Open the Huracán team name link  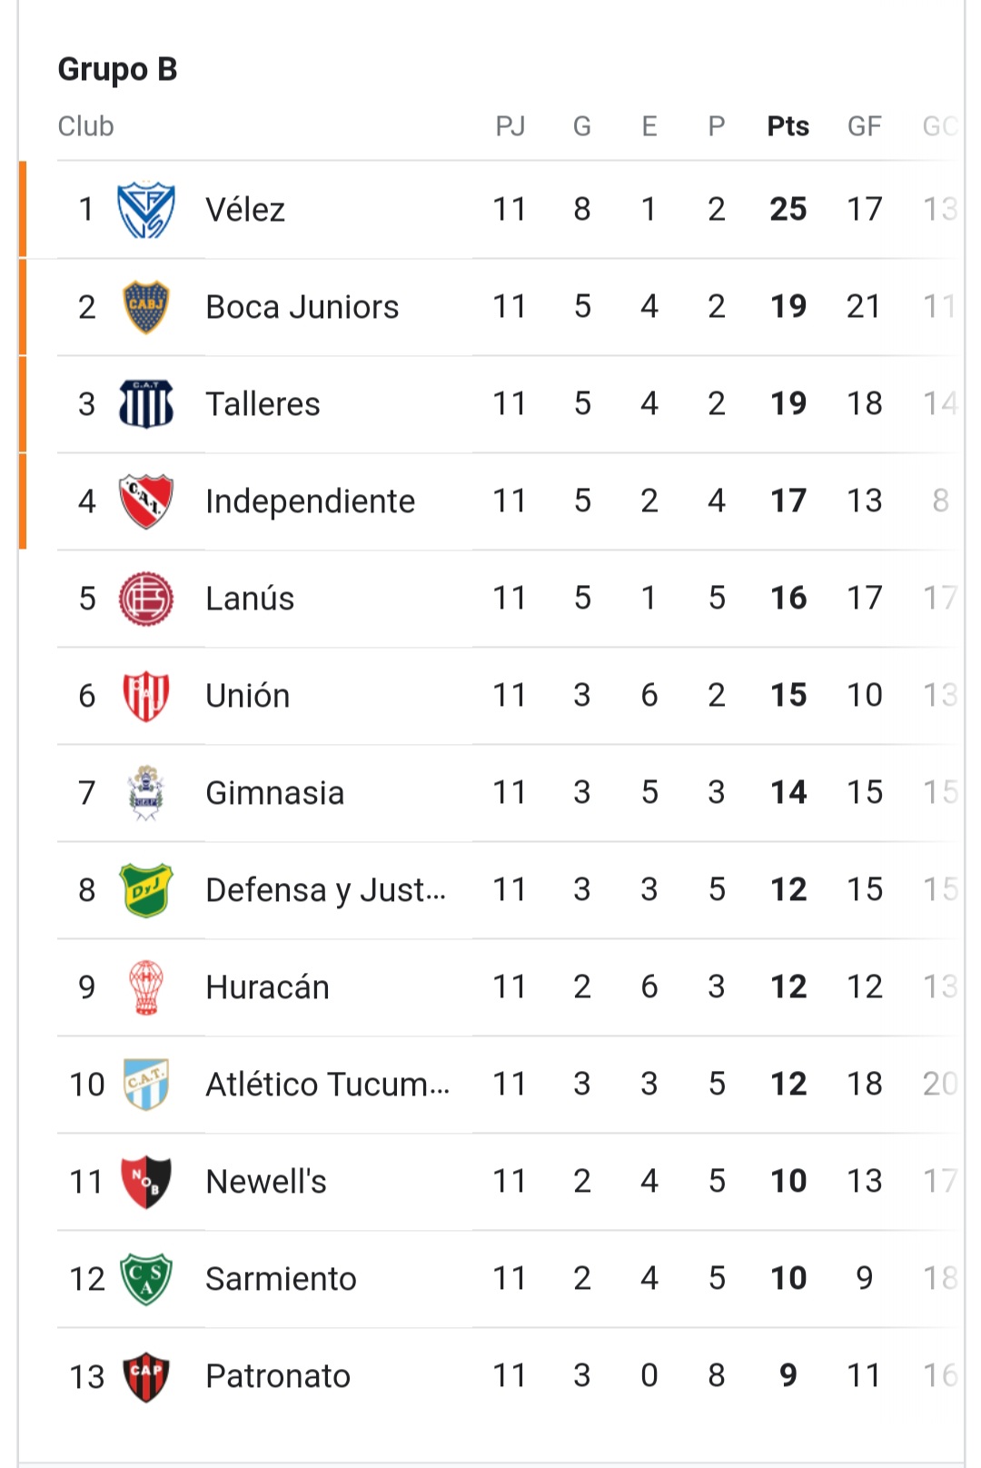point(268,987)
